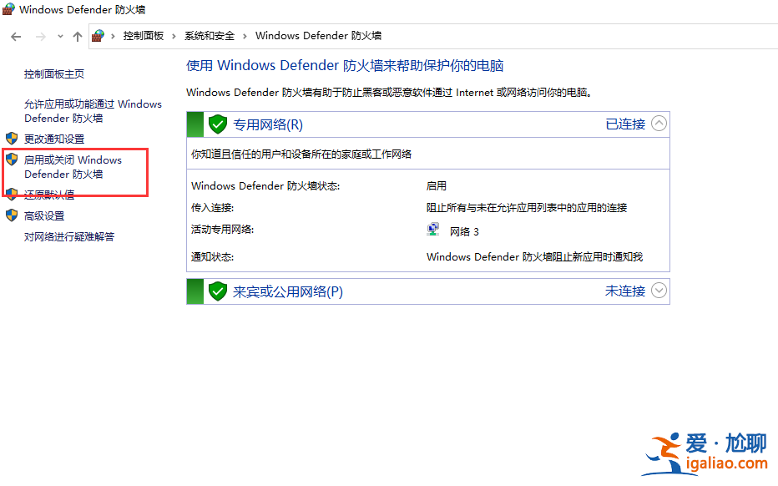This screenshot has width=778, height=486.
Task: Collapse the 专用网络(R) section
Action: (659, 124)
